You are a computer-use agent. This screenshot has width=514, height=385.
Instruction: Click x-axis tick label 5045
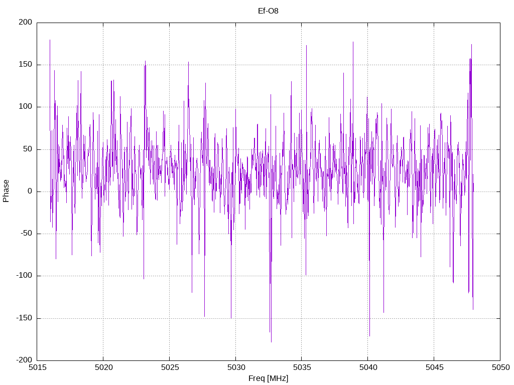click(x=434, y=367)
